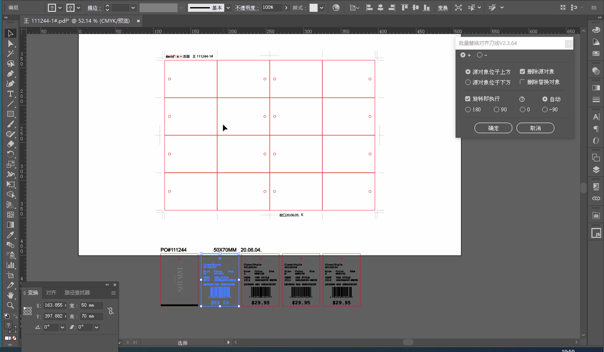The width and height of the screenshot is (604, 352).
Task: Open the stroke weight dropdown
Action: click(x=133, y=8)
